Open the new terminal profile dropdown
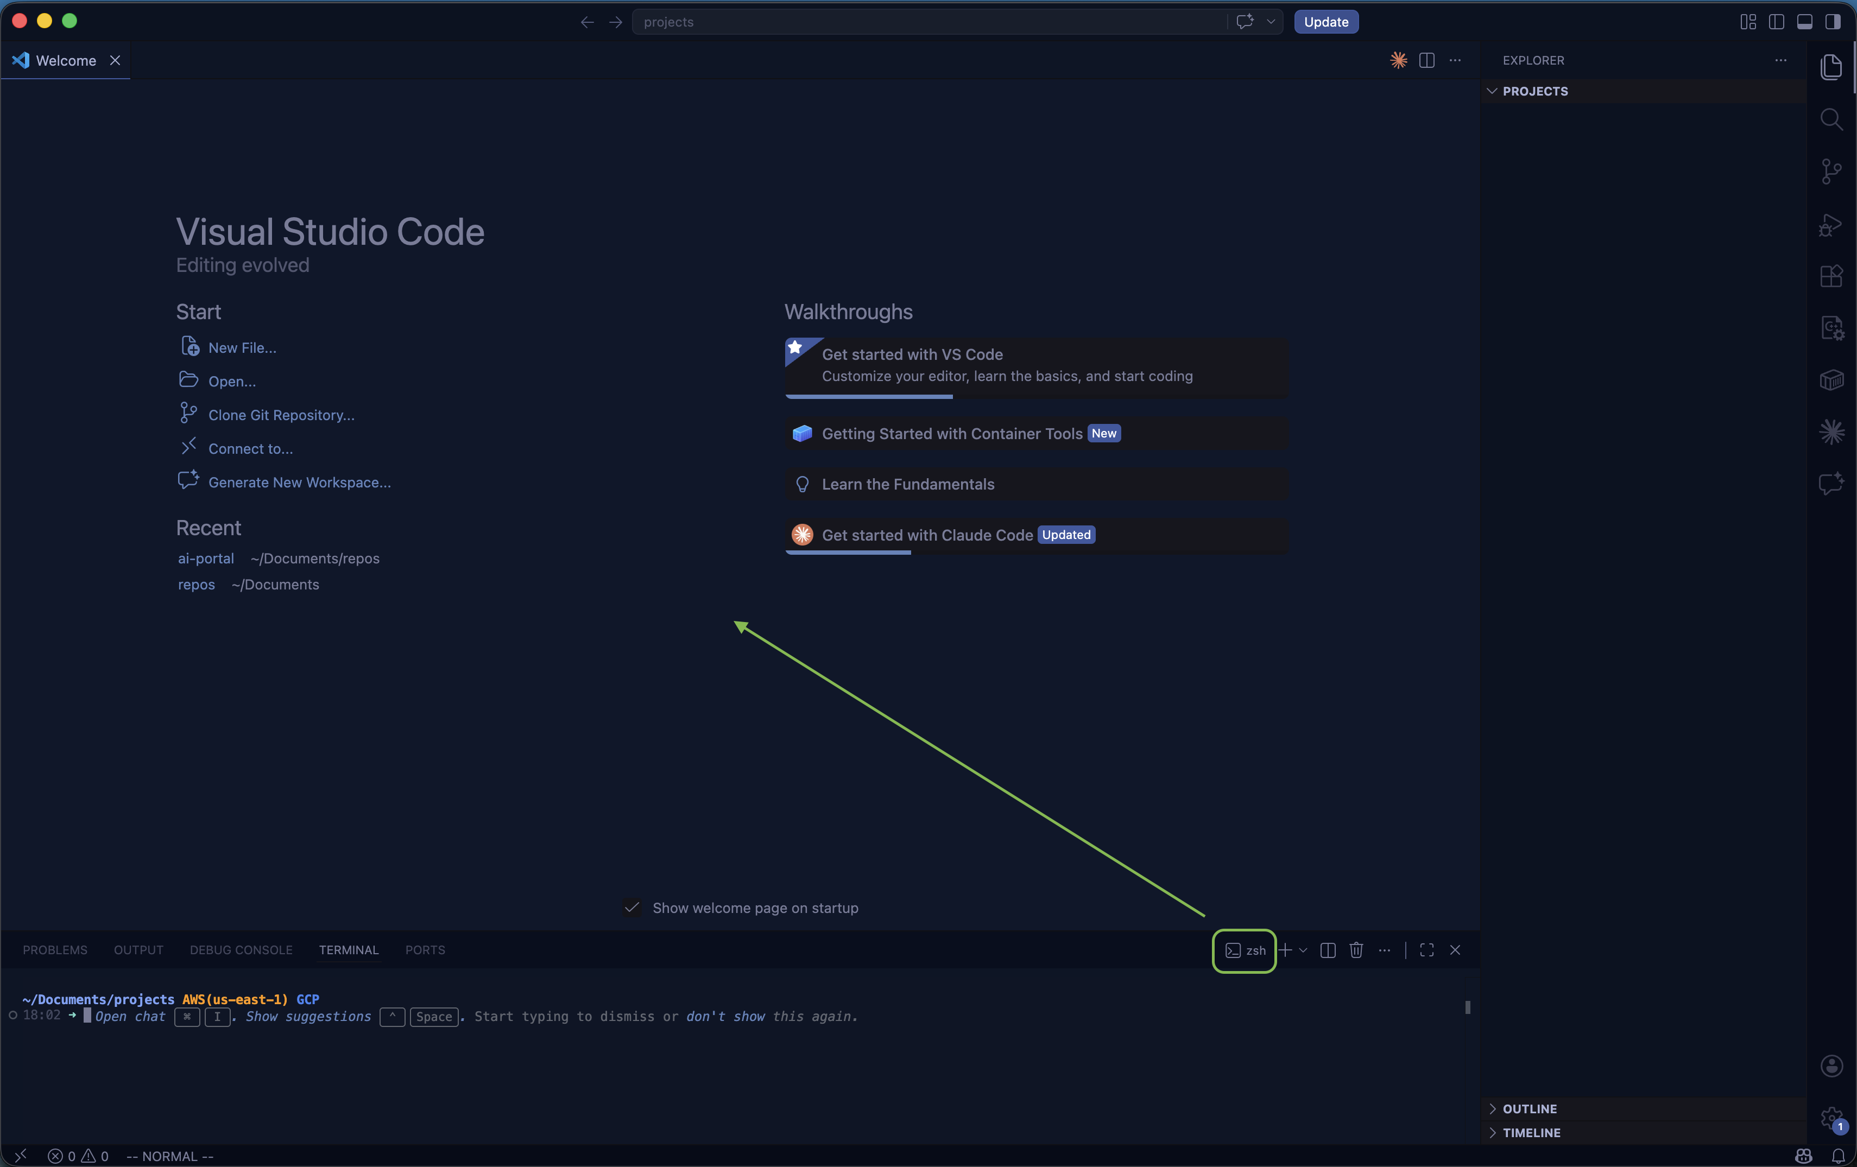Viewport: 1857px width, 1167px height. point(1303,950)
